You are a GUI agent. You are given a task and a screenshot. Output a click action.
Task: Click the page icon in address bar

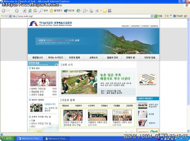click(x=11, y=16)
